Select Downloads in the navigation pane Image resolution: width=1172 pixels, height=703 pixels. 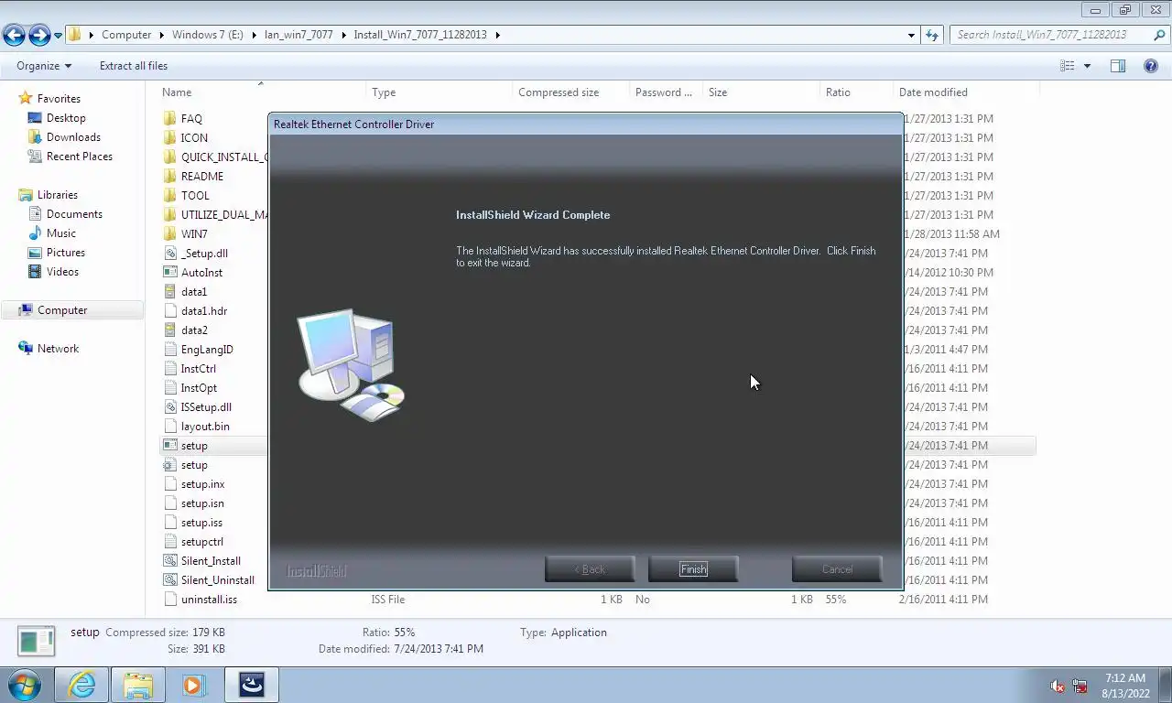click(x=73, y=137)
